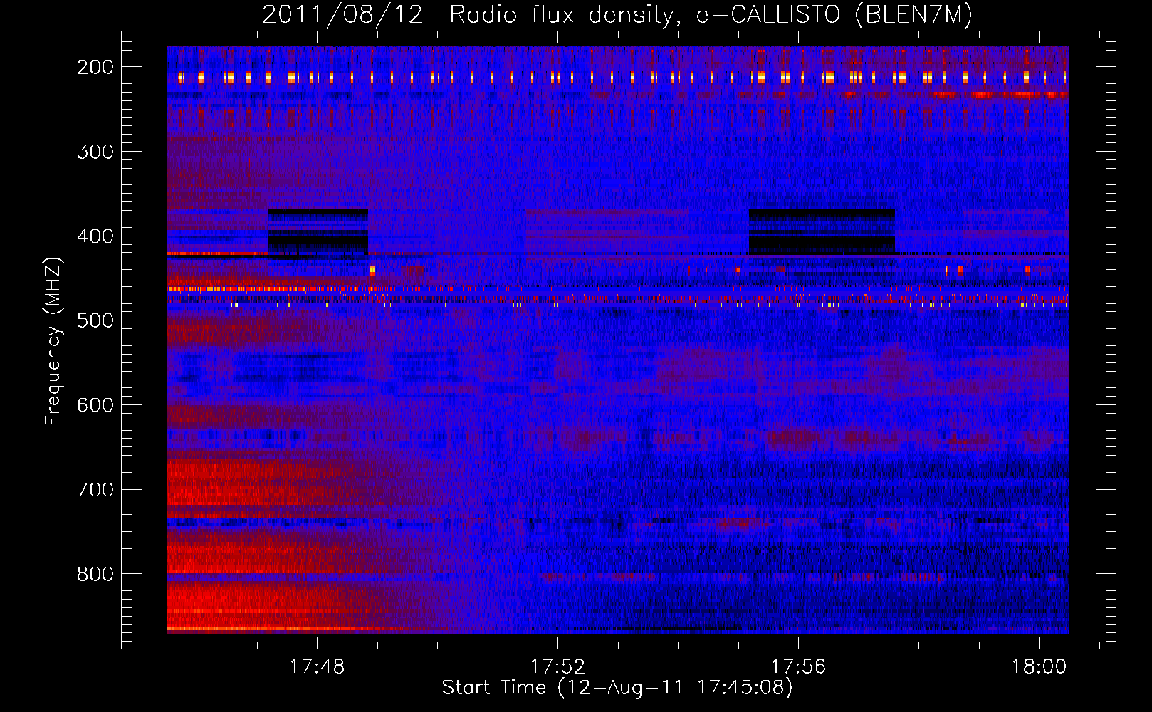Click the 17:56 time tick label
The image size is (1152, 712).
point(798,666)
